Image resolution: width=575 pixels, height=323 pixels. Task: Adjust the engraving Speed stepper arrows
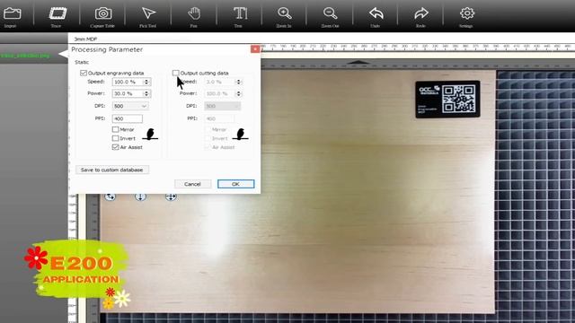(x=146, y=82)
